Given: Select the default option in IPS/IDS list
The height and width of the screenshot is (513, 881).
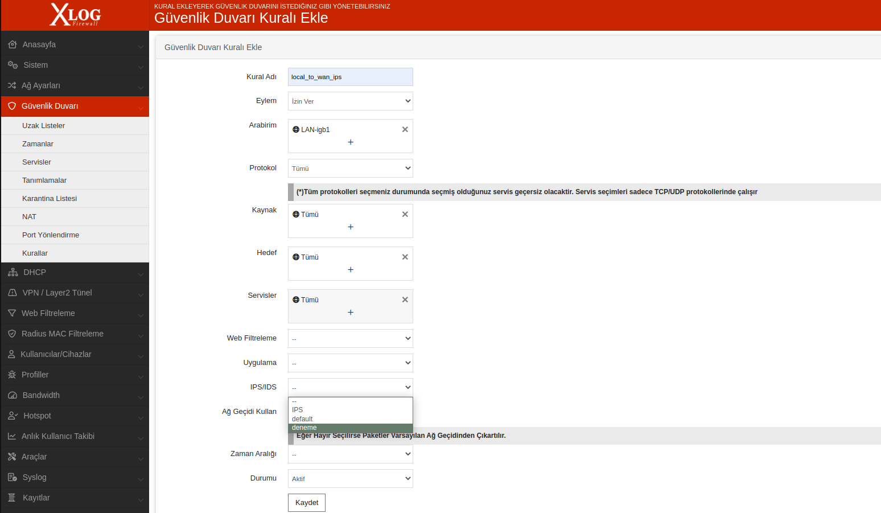Looking at the screenshot, I should (x=351, y=419).
